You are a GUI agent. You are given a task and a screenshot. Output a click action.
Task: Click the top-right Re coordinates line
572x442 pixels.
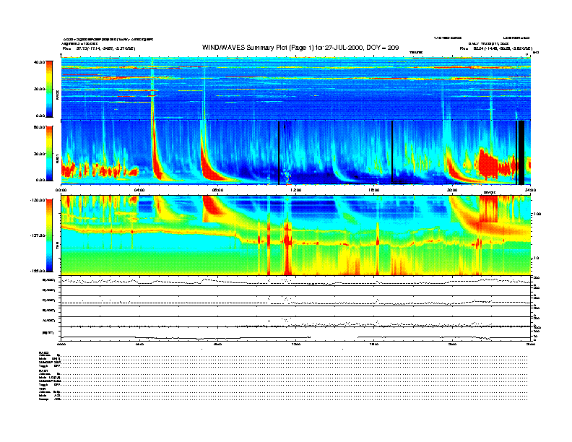point(495,48)
